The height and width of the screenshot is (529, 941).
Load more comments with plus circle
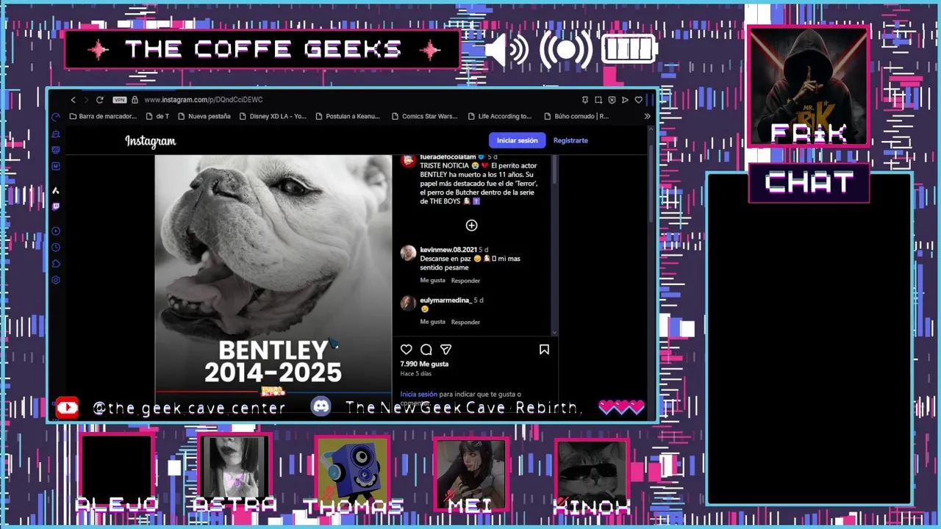(471, 226)
